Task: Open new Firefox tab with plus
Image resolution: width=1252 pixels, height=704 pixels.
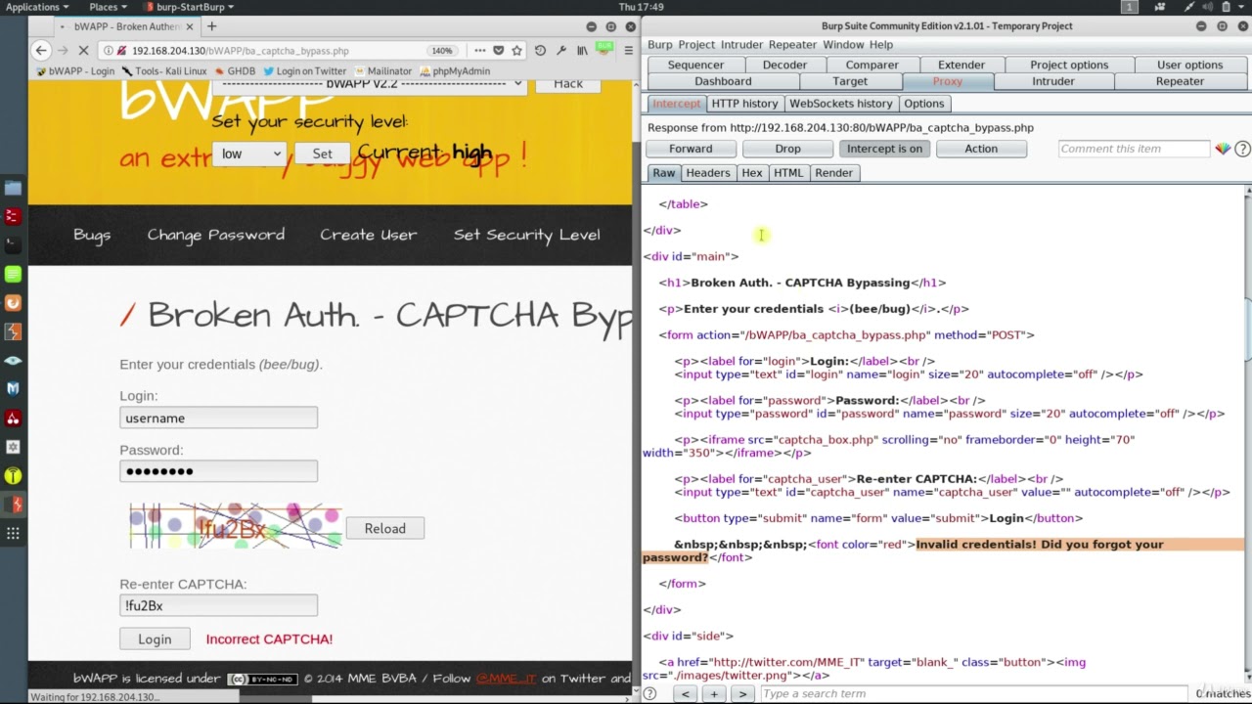Action: coord(211,26)
